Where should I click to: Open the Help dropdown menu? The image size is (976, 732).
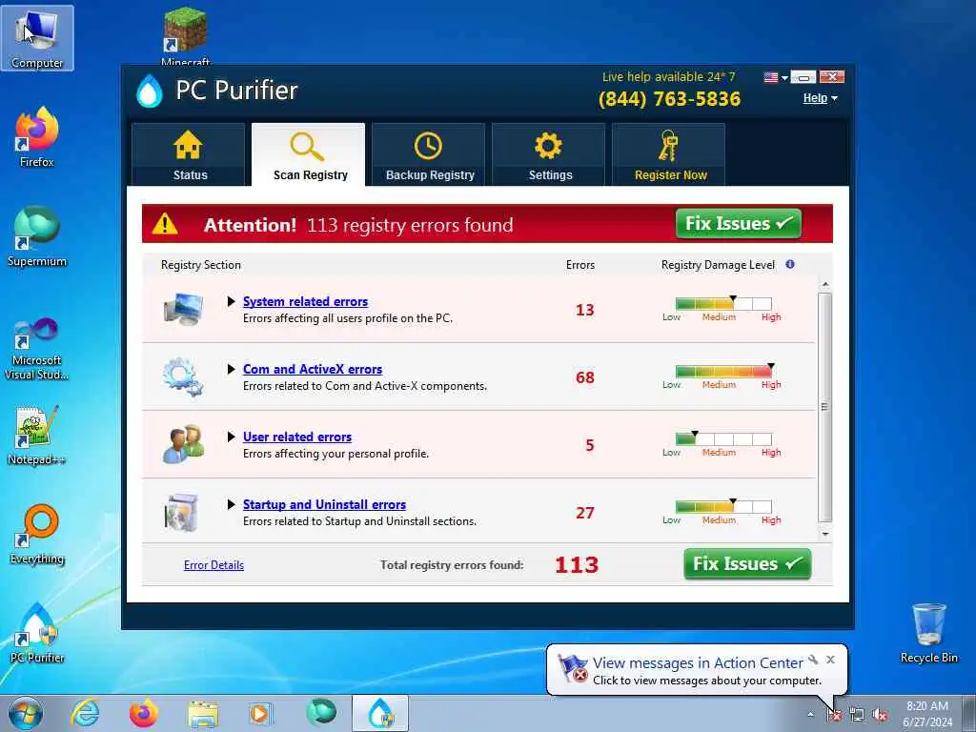[x=820, y=98]
